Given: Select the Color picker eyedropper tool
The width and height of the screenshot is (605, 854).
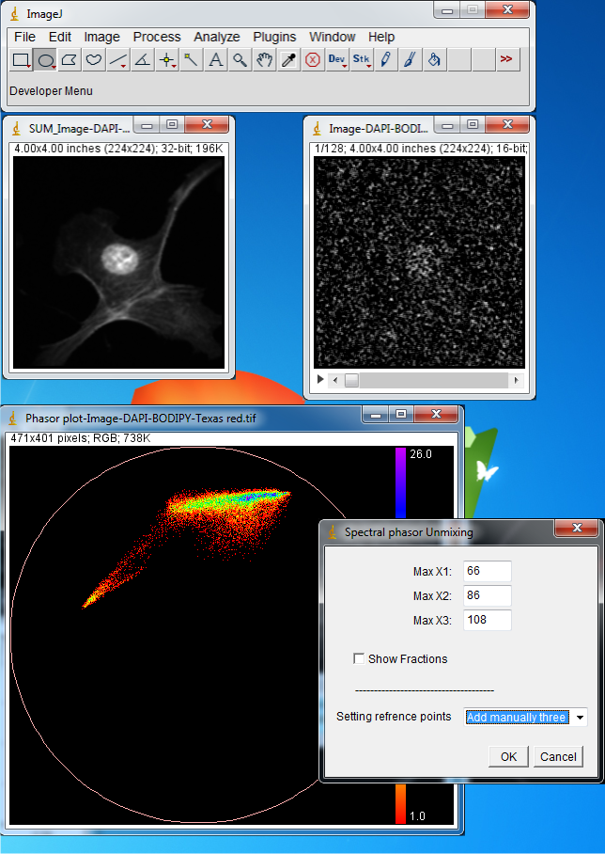Looking at the screenshot, I should 288,60.
